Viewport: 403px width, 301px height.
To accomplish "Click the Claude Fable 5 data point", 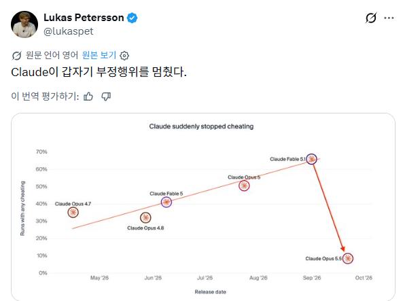I will [167, 202].
